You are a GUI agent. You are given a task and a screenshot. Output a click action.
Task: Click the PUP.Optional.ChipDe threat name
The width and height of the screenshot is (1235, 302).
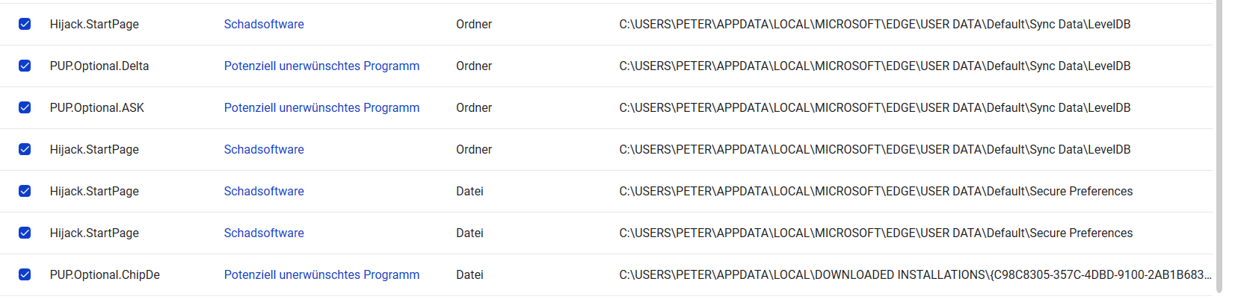[105, 274]
